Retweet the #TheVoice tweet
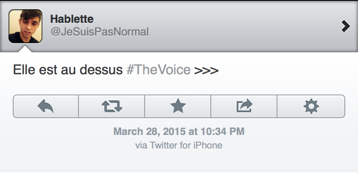This screenshot has height=173, width=358. 112,106
